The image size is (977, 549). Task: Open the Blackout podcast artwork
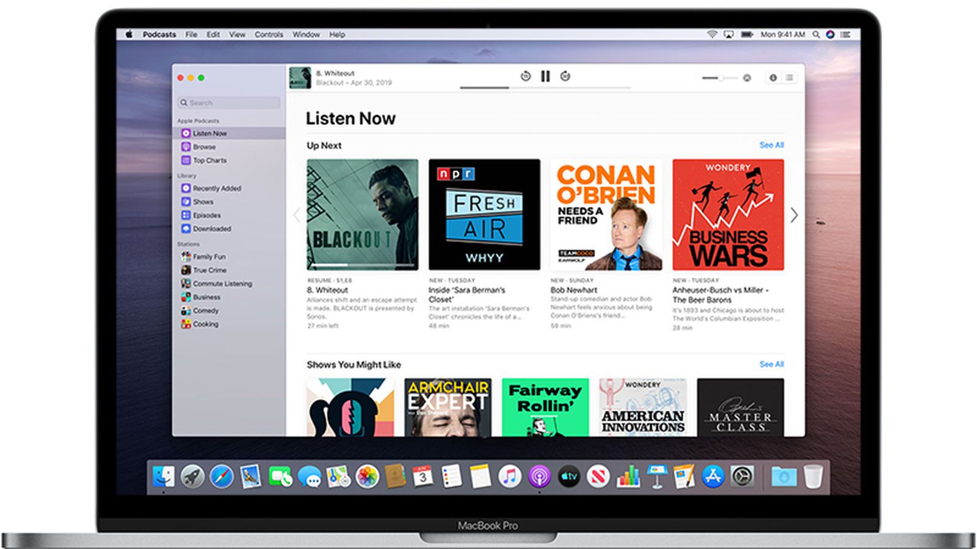point(363,215)
